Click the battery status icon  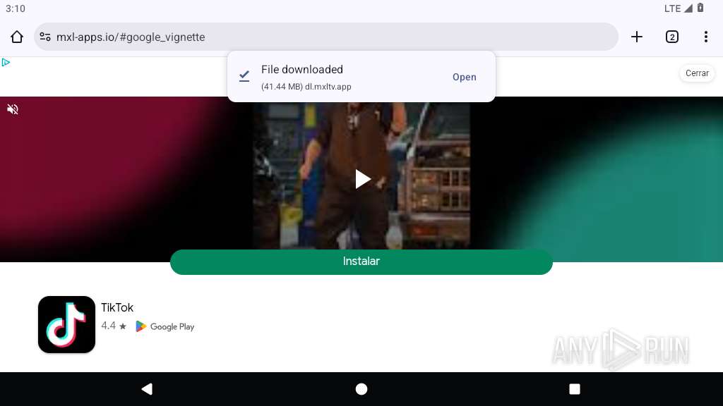click(x=700, y=8)
